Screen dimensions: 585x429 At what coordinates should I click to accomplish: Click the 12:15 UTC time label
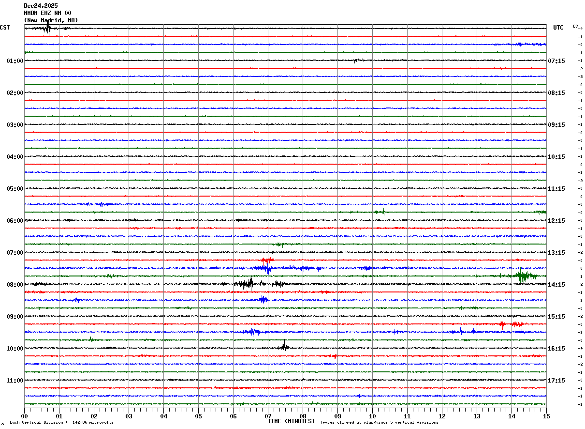pyautogui.click(x=556, y=221)
